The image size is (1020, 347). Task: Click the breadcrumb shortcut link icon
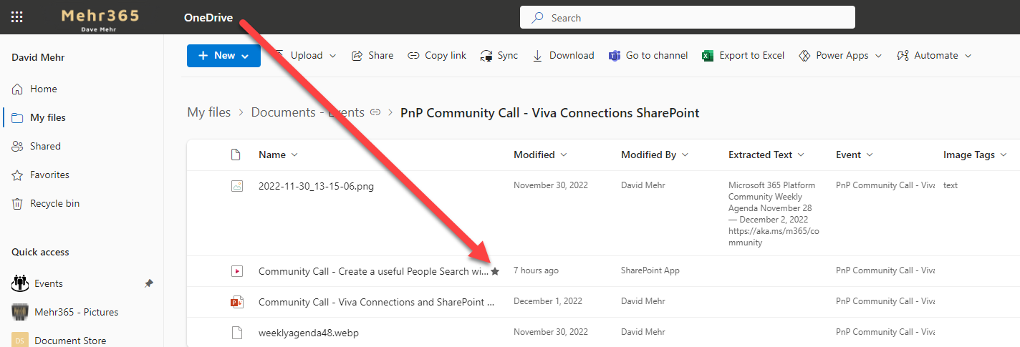[x=377, y=112]
